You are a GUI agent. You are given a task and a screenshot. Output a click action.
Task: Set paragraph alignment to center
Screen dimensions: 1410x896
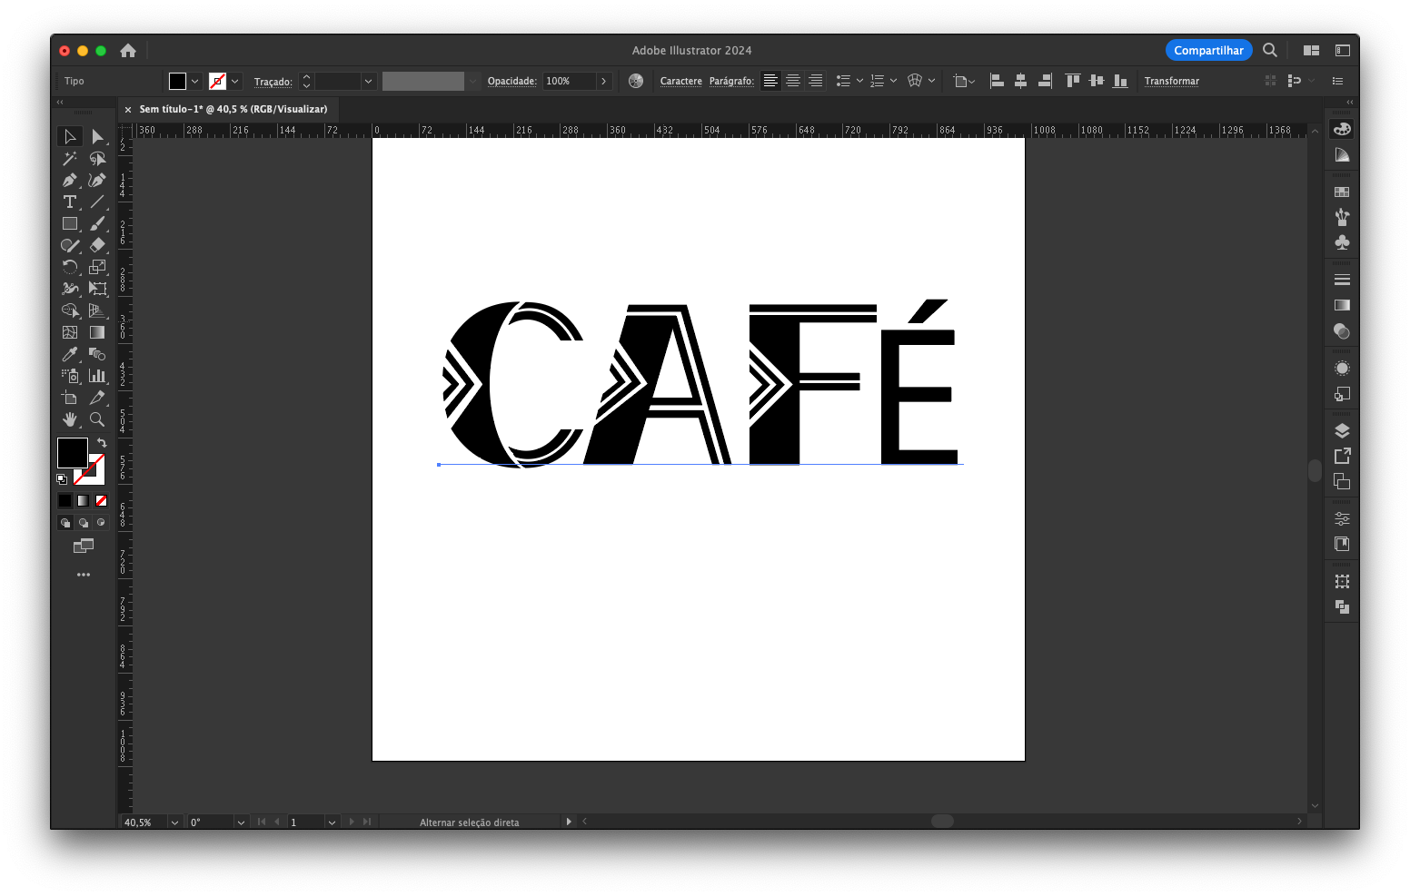click(793, 81)
